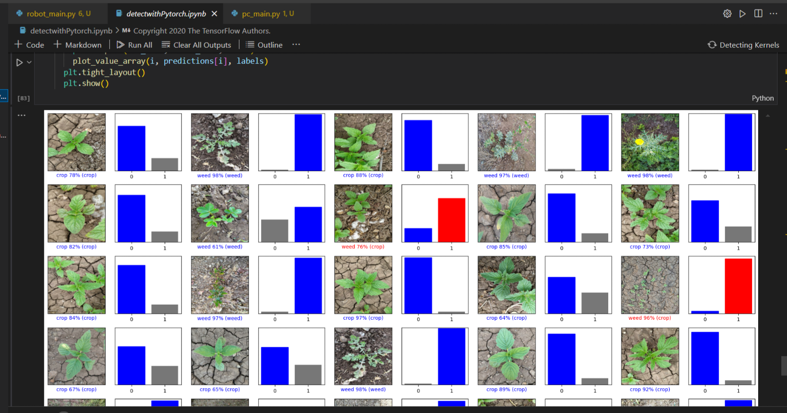
Task: Add a new Code cell
Action: coord(29,45)
